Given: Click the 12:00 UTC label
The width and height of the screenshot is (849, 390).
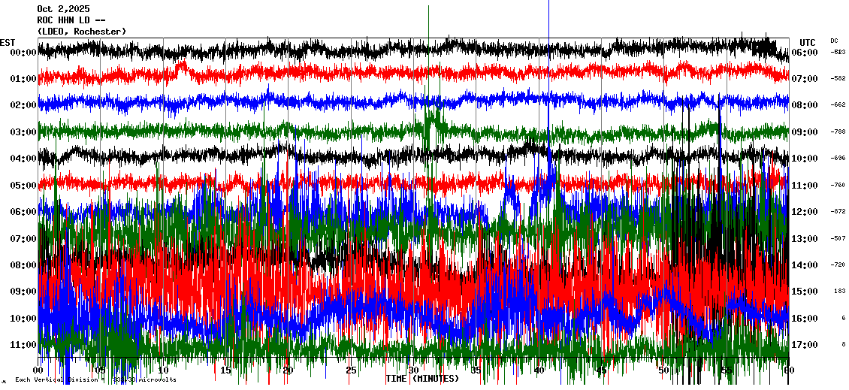Looking at the screenshot, I should pyautogui.click(x=805, y=212).
